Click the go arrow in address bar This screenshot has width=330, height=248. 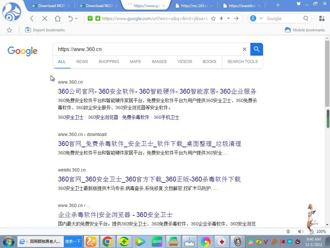[236, 18]
